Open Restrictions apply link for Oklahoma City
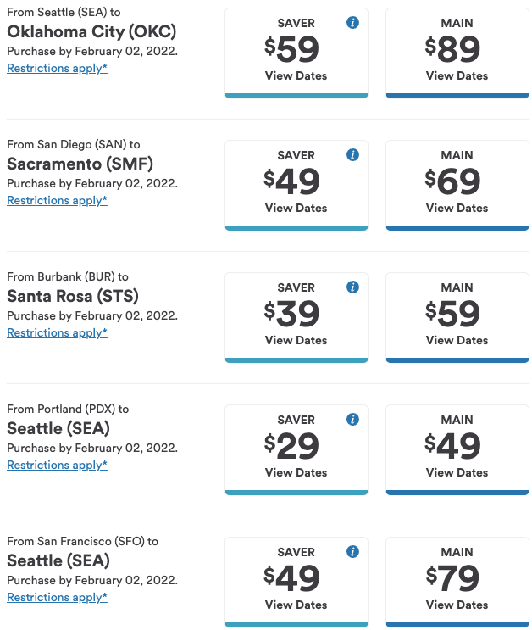This screenshot has width=532, height=630. click(57, 69)
